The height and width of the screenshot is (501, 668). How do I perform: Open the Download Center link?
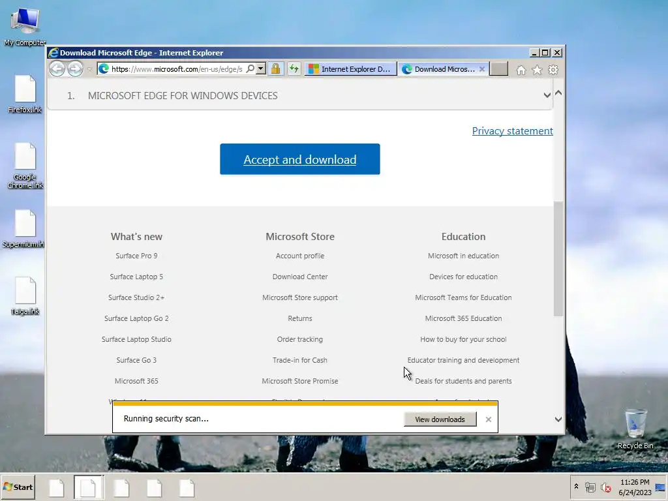(x=300, y=277)
